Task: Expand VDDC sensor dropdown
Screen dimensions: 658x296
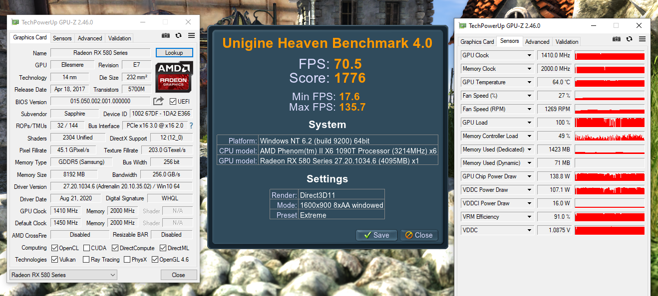Action: point(529,230)
